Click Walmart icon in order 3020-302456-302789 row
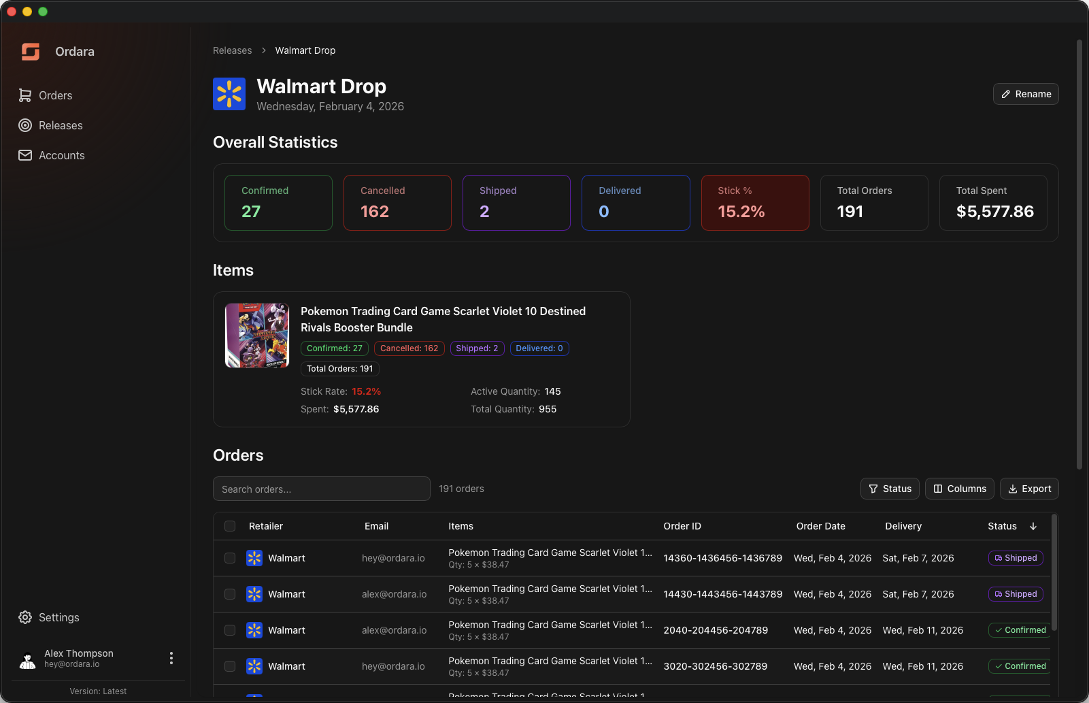The width and height of the screenshot is (1089, 703). coord(254,666)
